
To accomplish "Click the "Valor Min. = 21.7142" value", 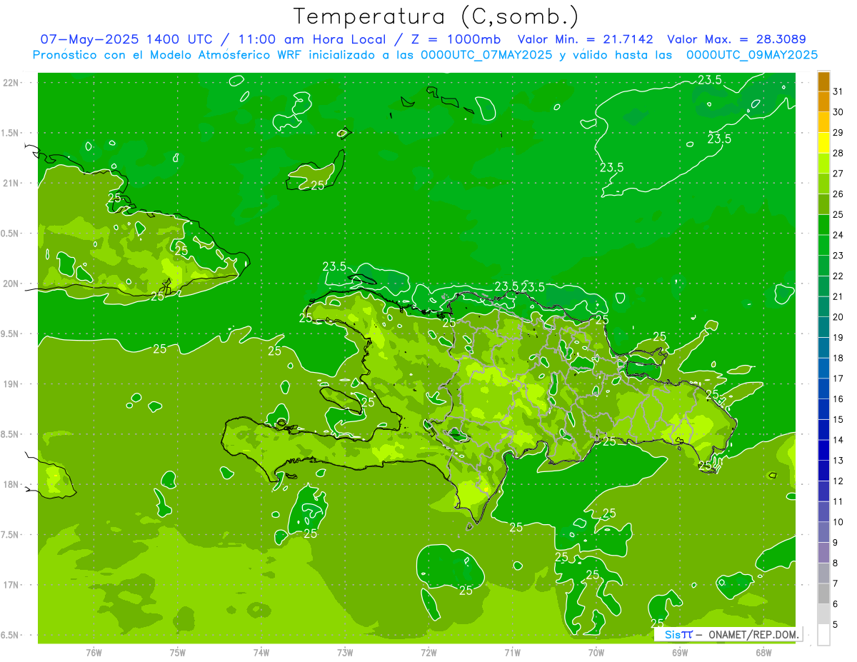I will tap(586, 39).
